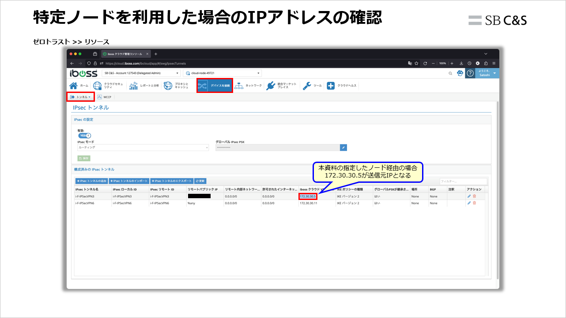
Task: Delete the i-F-IPSecVPN6 tunnel with trash icon
Action: (474, 203)
